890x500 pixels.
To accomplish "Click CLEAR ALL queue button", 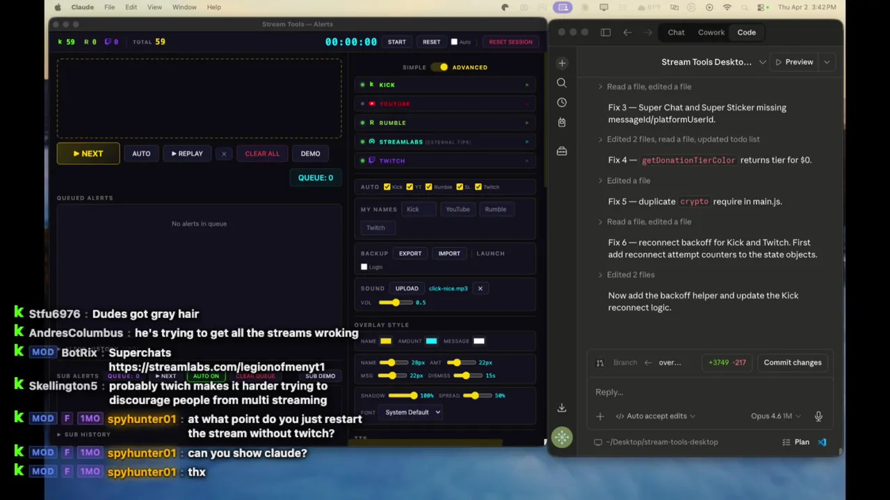I will (x=262, y=153).
